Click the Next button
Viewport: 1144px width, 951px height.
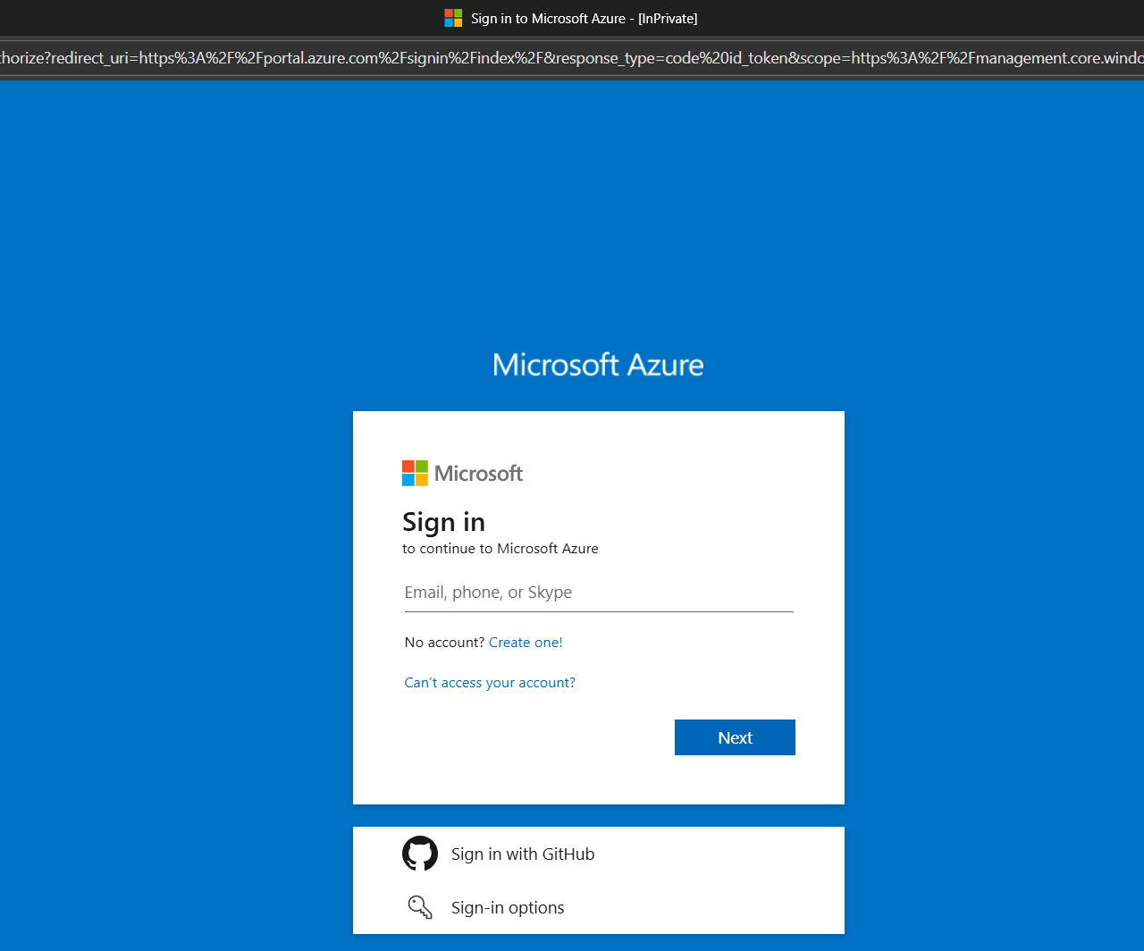point(735,737)
